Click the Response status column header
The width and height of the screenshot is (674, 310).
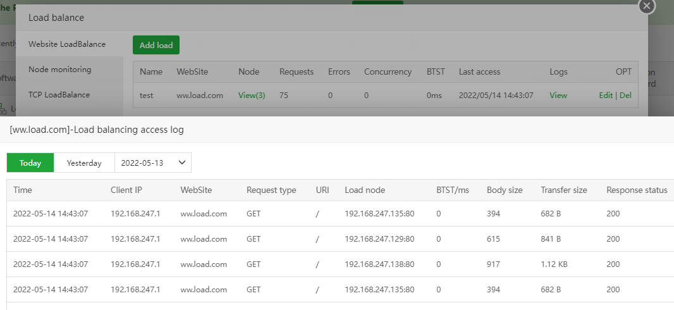(637, 190)
